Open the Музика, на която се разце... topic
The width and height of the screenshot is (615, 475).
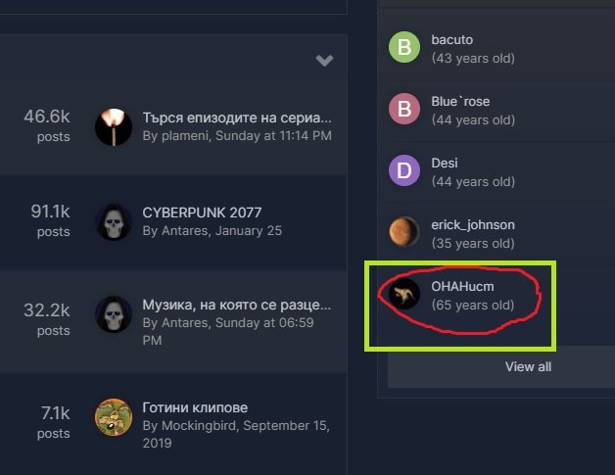(x=237, y=305)
